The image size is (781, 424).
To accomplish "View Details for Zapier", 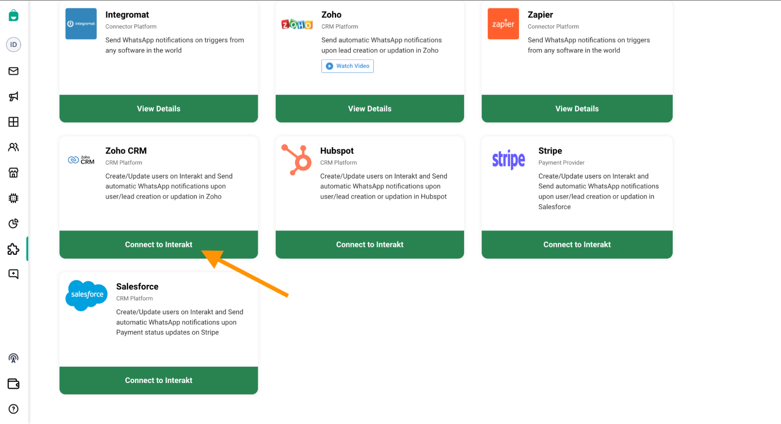I will coord(577,108).
